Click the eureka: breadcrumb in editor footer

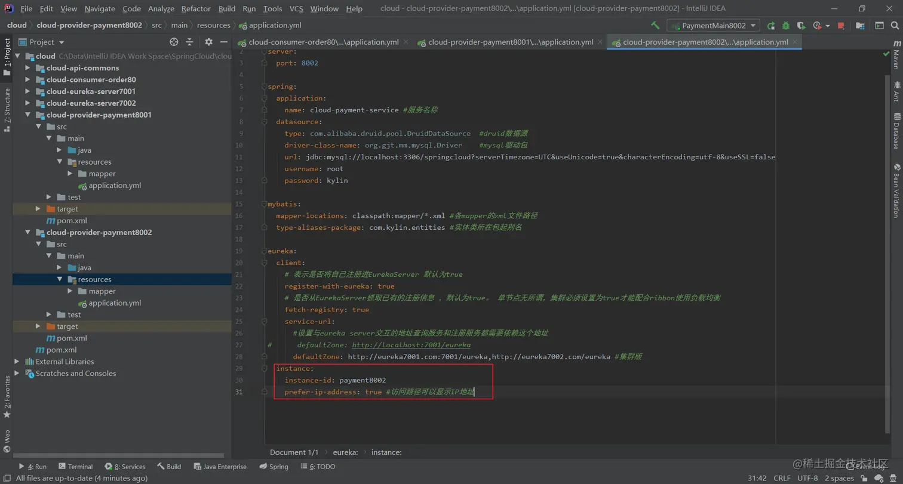(x=345, y=452)
